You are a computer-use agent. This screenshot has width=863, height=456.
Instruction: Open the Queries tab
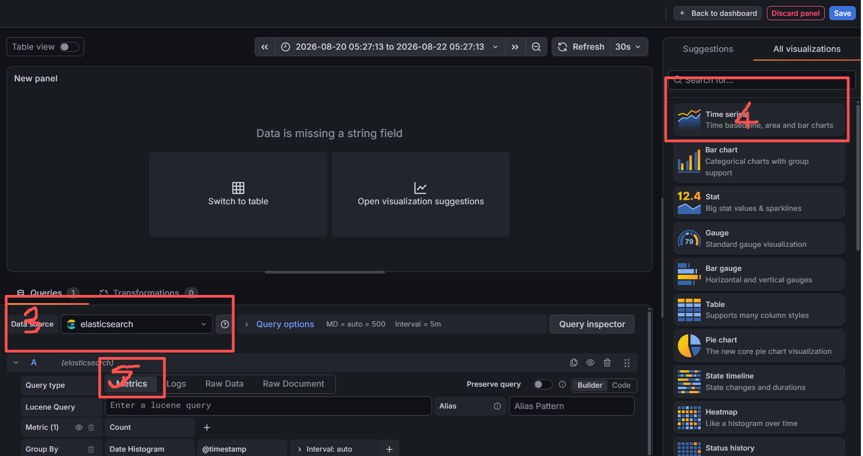point(47,293)
